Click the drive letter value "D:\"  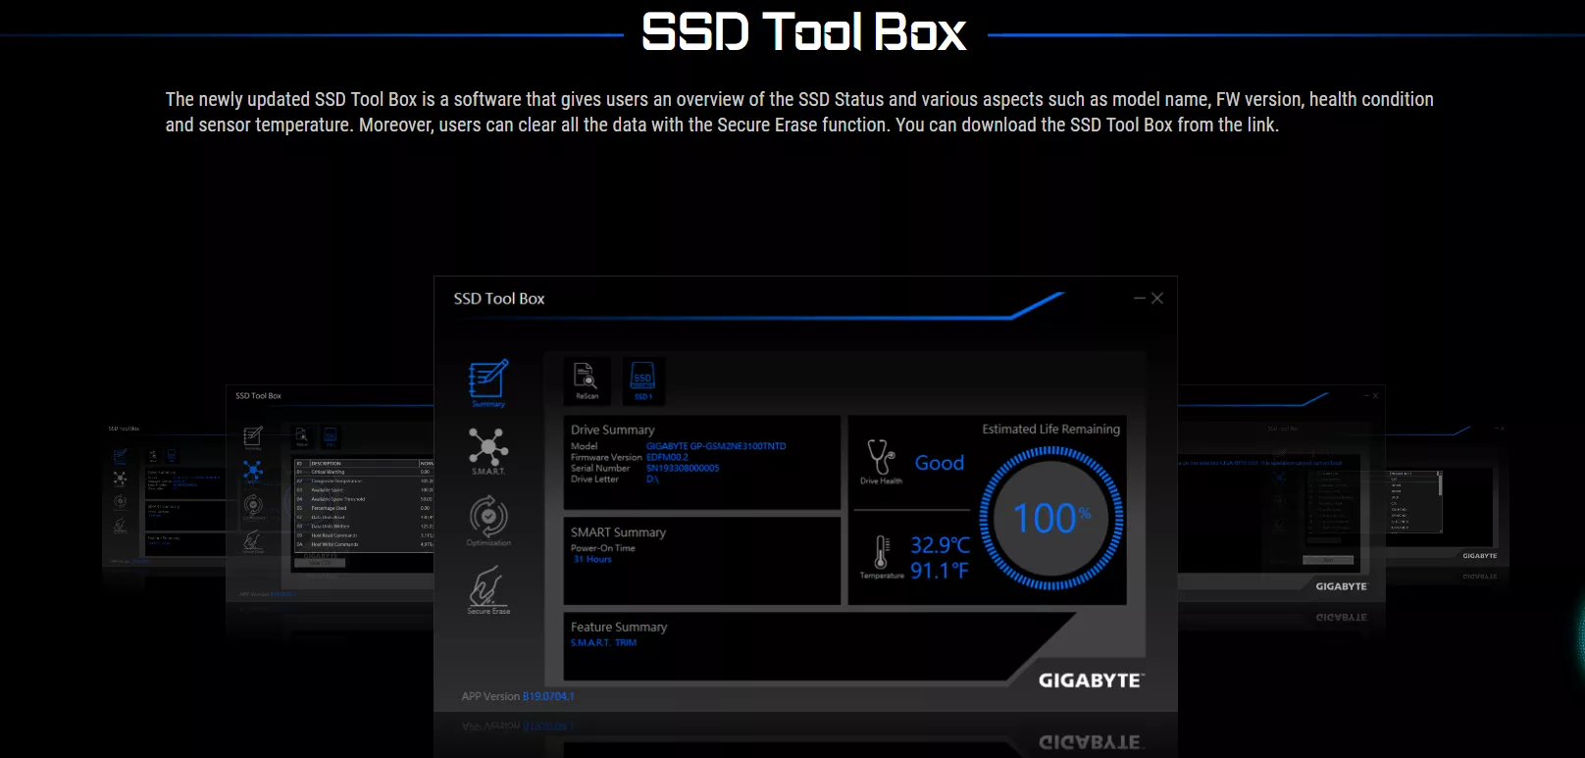pos(652,480)
